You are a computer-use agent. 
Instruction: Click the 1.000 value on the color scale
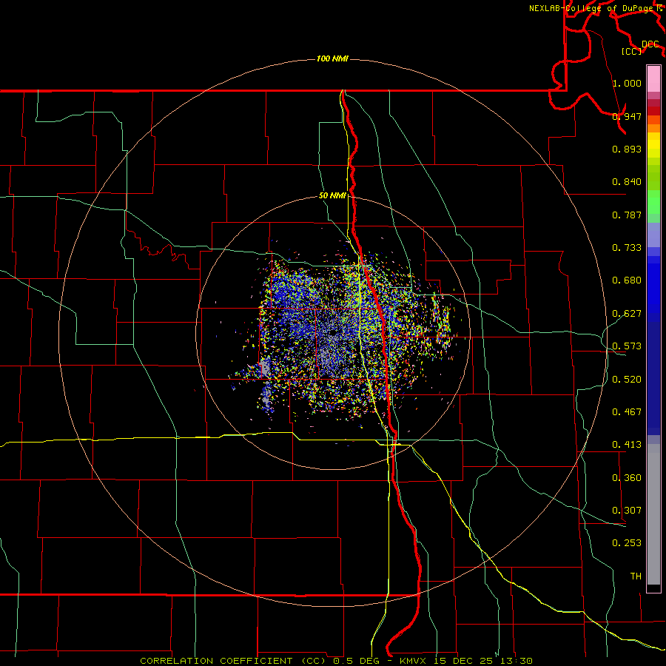point(627,83)
